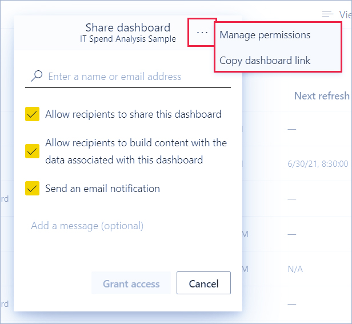
Task: Cancel the Share dashboard dialog
Action: click(x=203, y=283)
